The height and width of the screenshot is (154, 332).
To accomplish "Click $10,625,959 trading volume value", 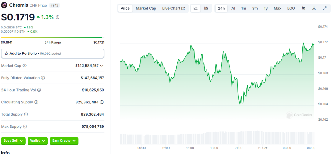I will [x=93, y=90].
